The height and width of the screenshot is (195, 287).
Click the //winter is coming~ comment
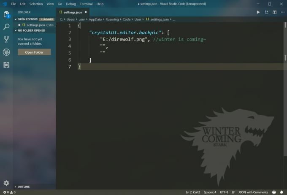[x=179, y=39]
